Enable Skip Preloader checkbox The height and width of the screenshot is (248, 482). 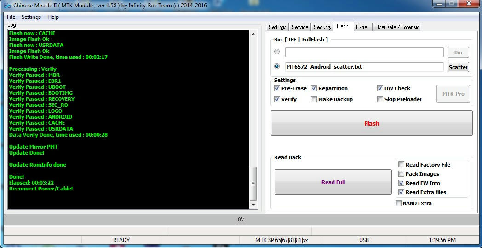click(x=380, y=99)
